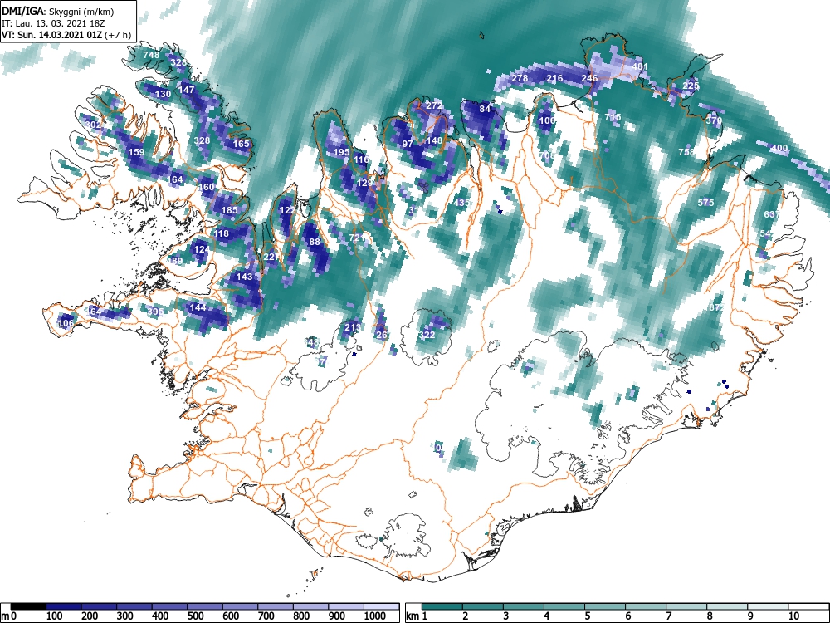Click the 'DMI/IGA: Skyggni (m/km)' title text

pyautogui.click(x=58, y=11)
